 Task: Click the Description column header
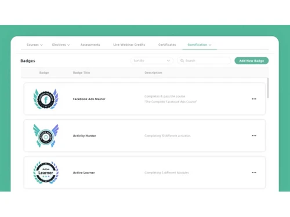pyautogui.click(x=153, y=73)
